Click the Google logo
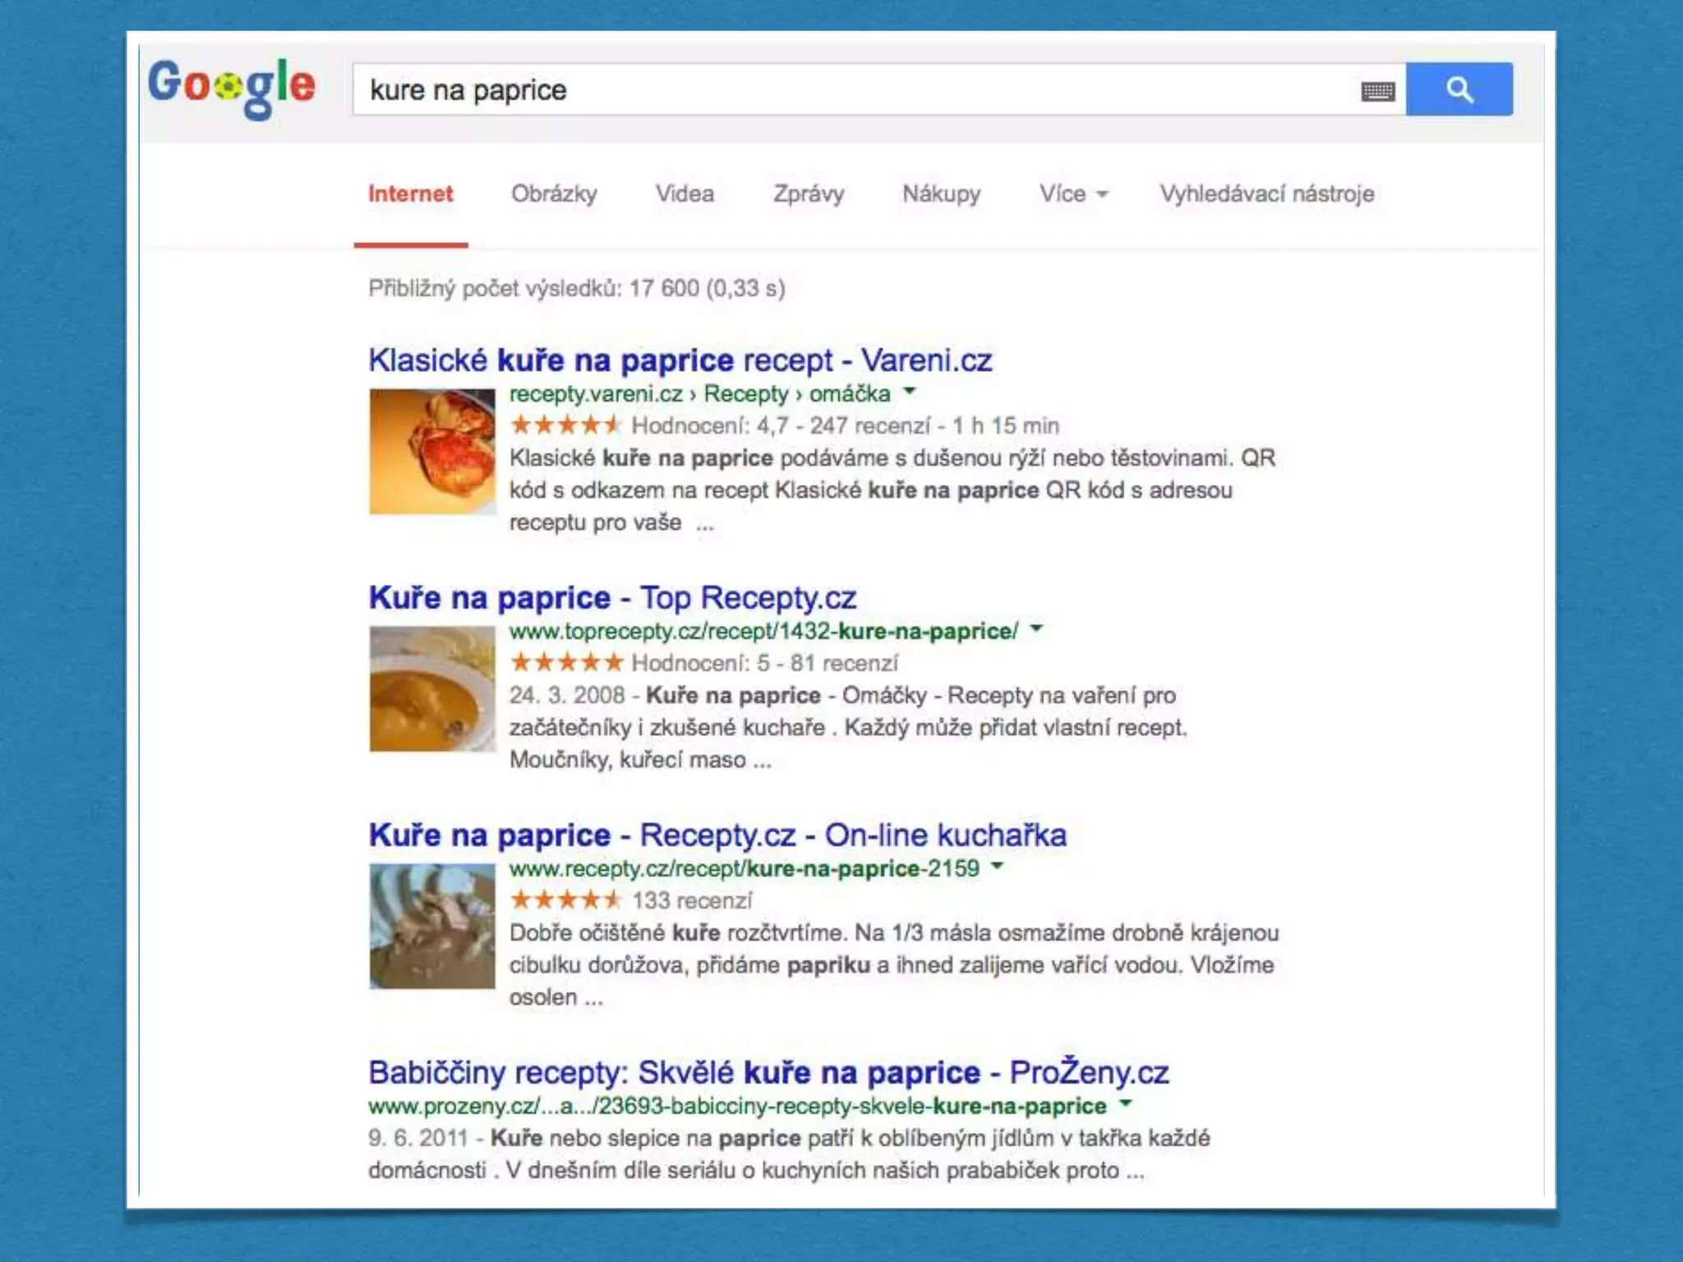Viewport: 1683px width, 1262px height. [x=232, y=87]
